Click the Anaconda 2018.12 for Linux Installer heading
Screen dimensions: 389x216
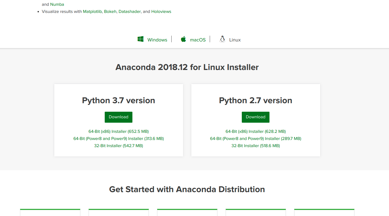pos(187,67)
